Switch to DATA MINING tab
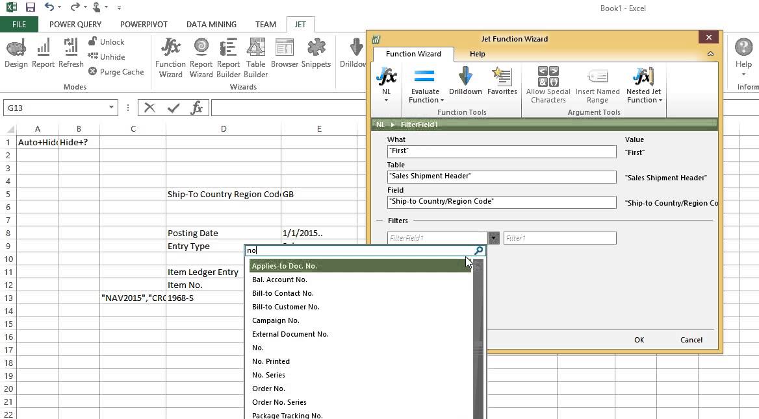759x419 pixels. 212,24
